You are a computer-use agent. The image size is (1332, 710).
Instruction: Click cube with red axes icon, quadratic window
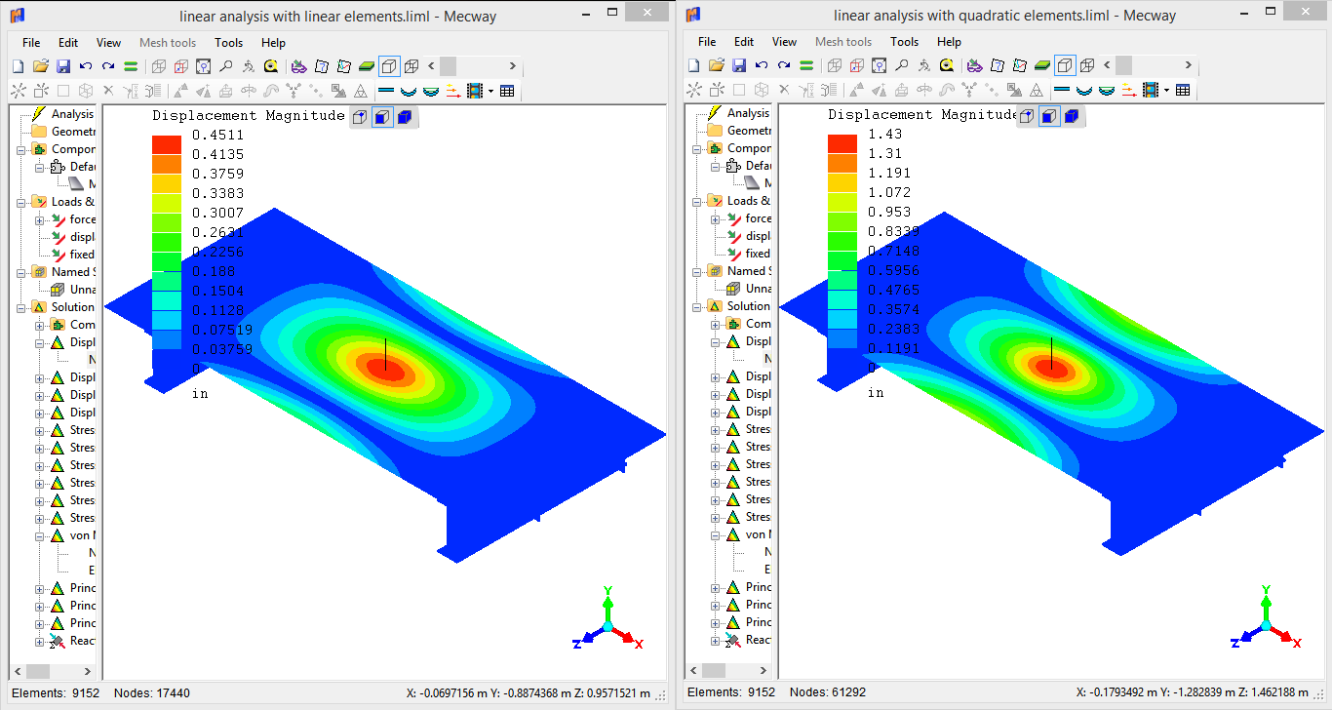[856, 66]
